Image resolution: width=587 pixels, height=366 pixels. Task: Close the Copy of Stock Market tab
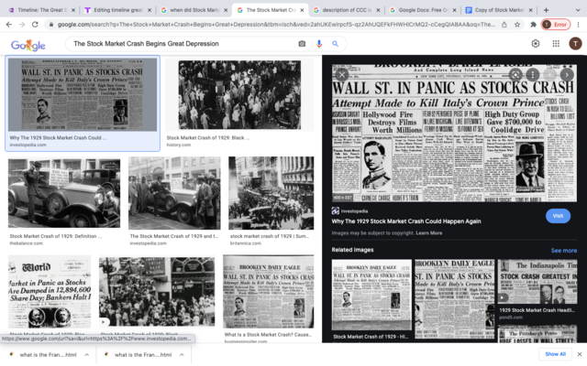(530, 10)
